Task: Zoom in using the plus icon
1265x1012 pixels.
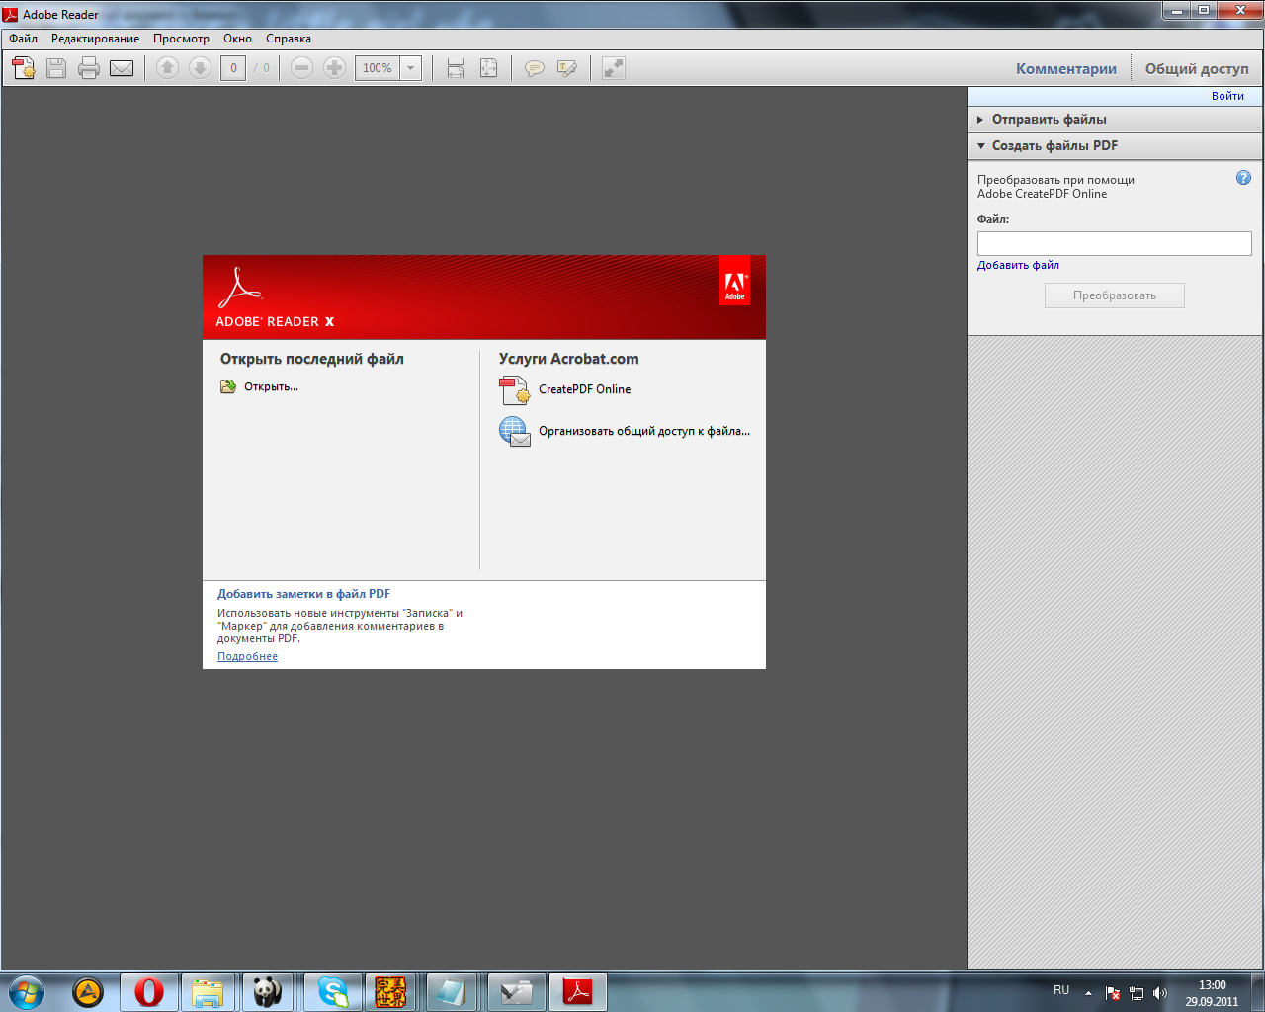Action: click(x=335, y=68)
